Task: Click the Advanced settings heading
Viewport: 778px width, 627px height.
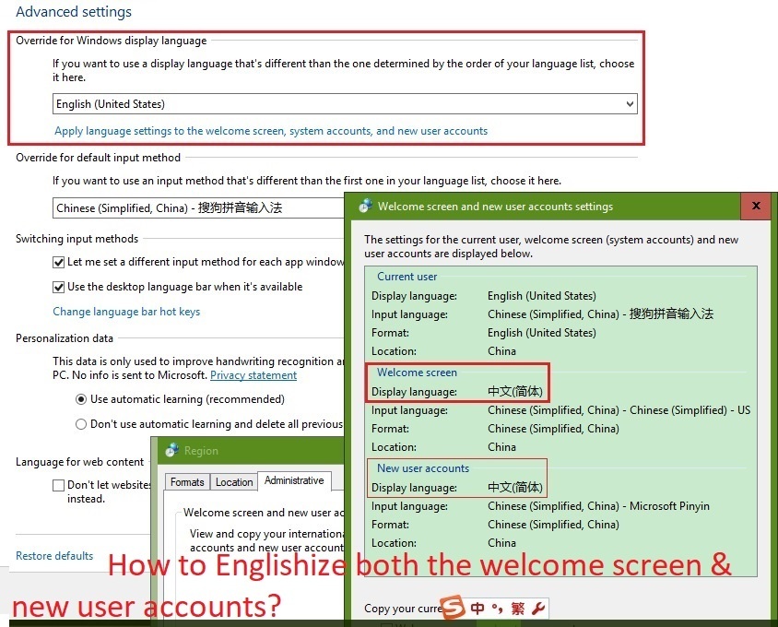Action: [74, 11]
